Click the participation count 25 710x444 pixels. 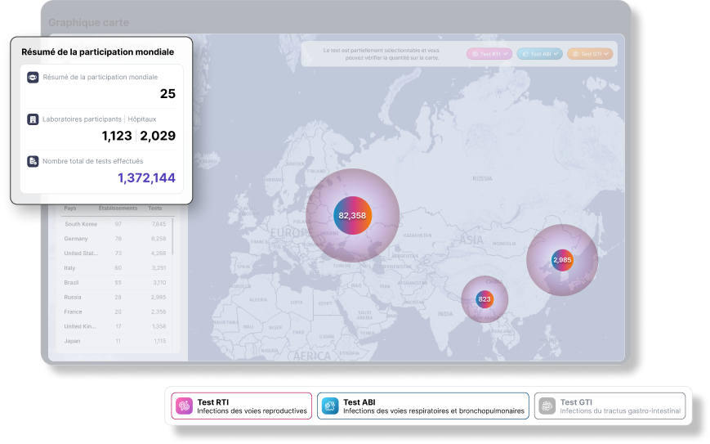(x=167, y=94)
